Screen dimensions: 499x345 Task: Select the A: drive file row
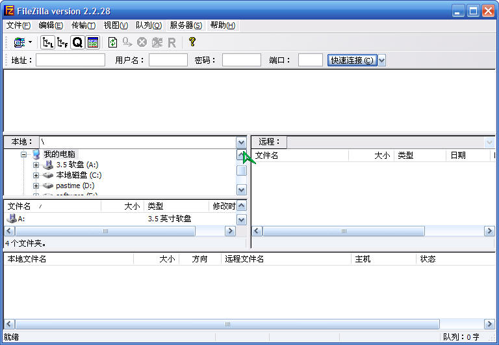[x=120, y=219]
